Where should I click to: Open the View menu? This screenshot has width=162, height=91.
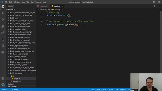pyautogui.click(x=24, y=2)
